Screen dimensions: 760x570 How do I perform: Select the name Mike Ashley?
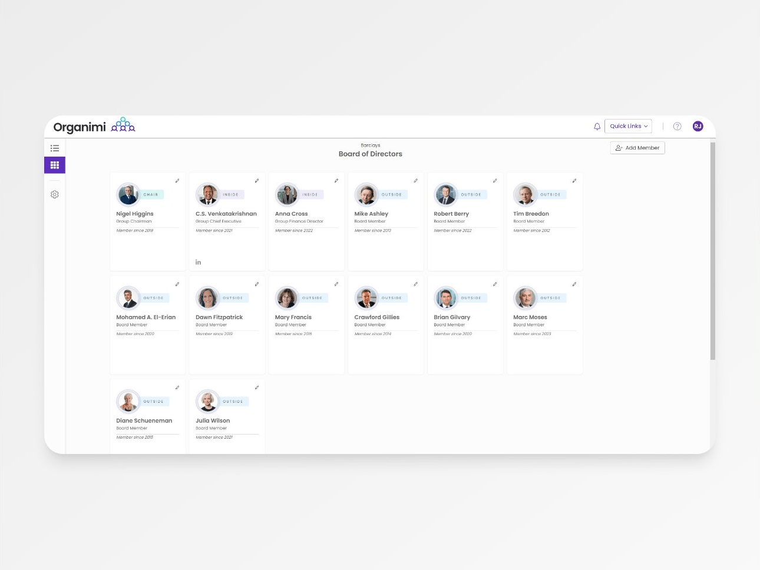(x=371, y=214)
